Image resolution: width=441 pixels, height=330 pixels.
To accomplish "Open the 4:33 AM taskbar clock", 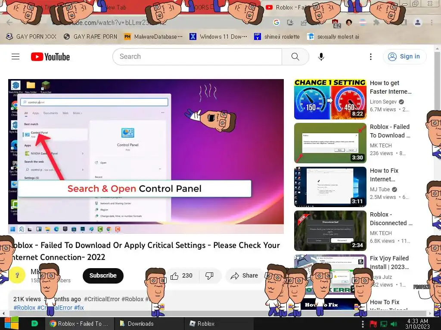I will pyautogui.click(x=417, y=324).
